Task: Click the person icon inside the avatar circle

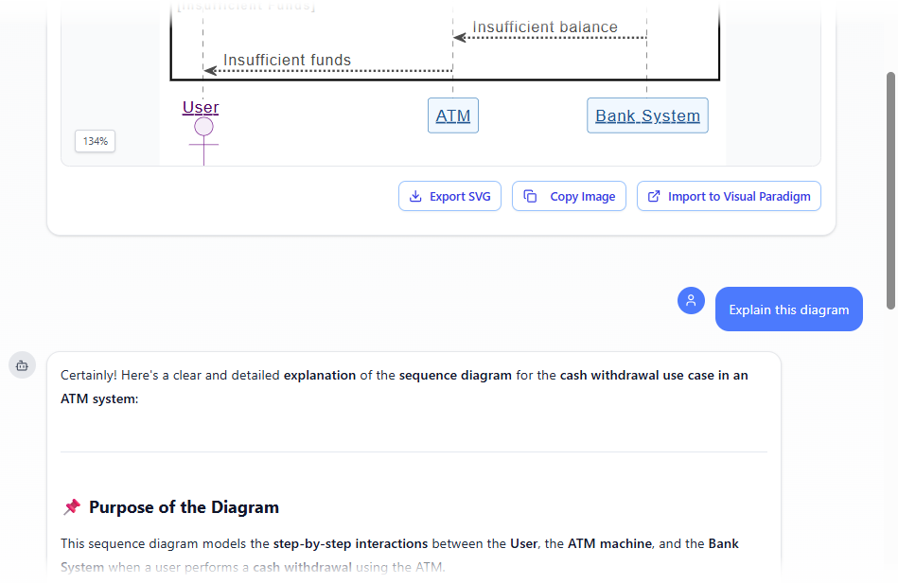Action: coord(691,300)
